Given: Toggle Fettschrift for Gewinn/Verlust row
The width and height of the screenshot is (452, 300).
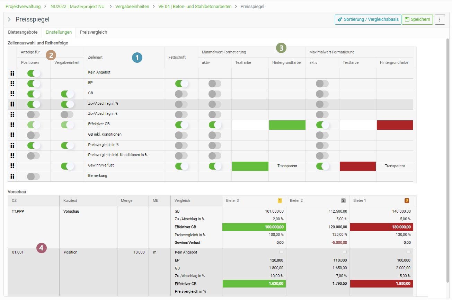Looking at the screenshot, I should click(x=181, y=166).
